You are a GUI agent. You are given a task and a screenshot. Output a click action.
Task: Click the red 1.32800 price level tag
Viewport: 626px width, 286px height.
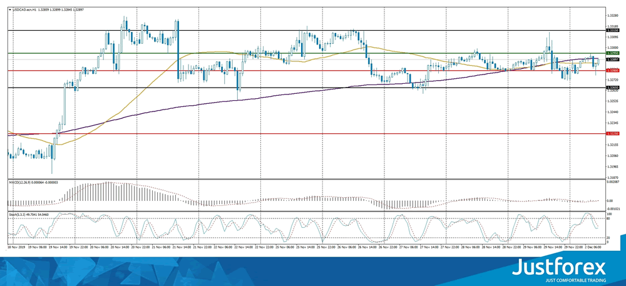[612, 70]
